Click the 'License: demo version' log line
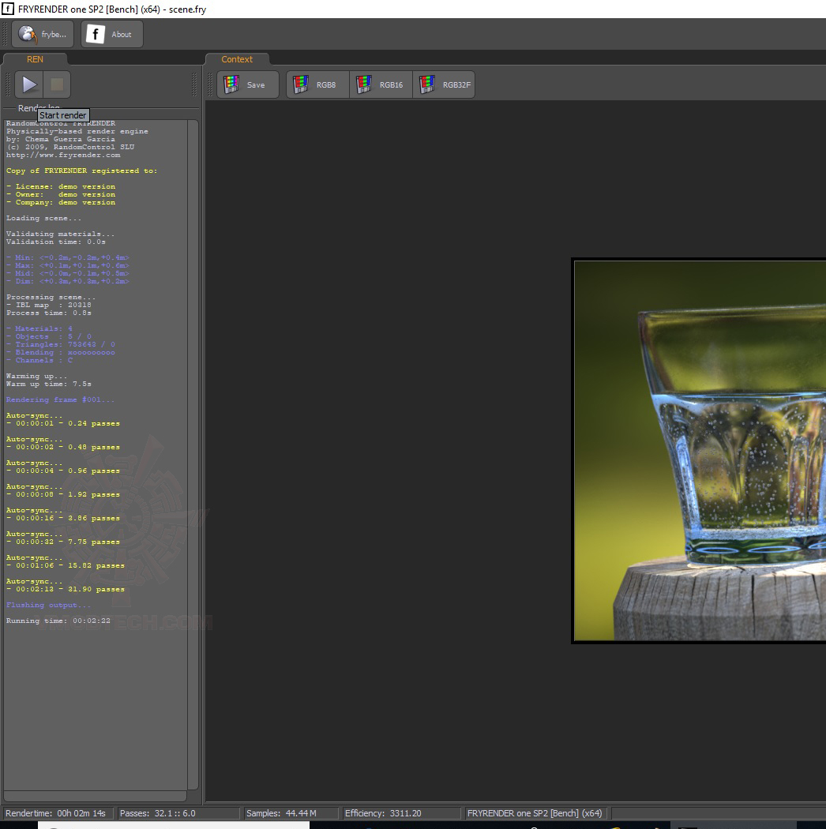This screenshot has width=826, height=829. point(60,186)
